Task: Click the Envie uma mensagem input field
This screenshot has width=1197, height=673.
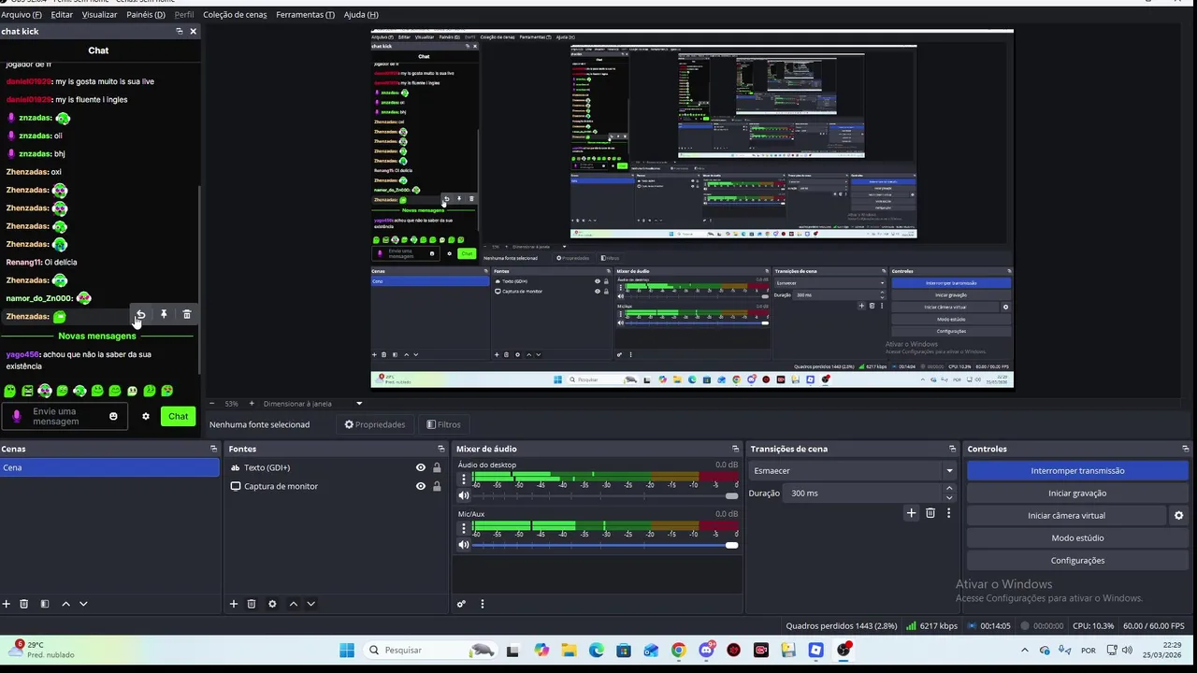Action: 64,416
